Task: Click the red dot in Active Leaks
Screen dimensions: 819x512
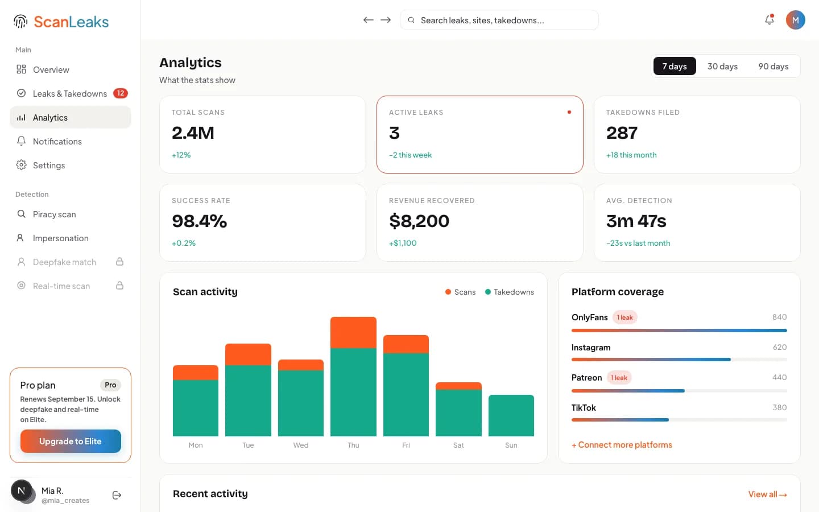Action: pyautogui.click(x=569, y=112)
